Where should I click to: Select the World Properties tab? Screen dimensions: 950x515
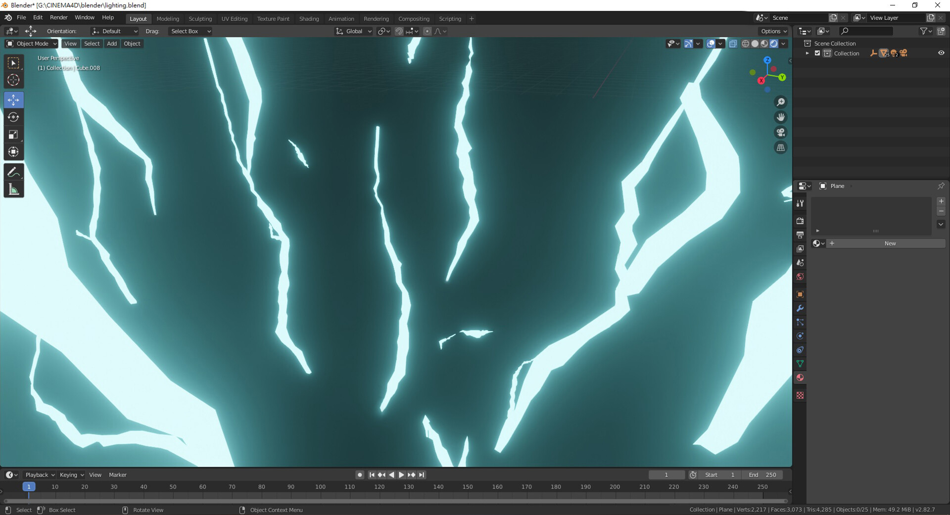800,277
